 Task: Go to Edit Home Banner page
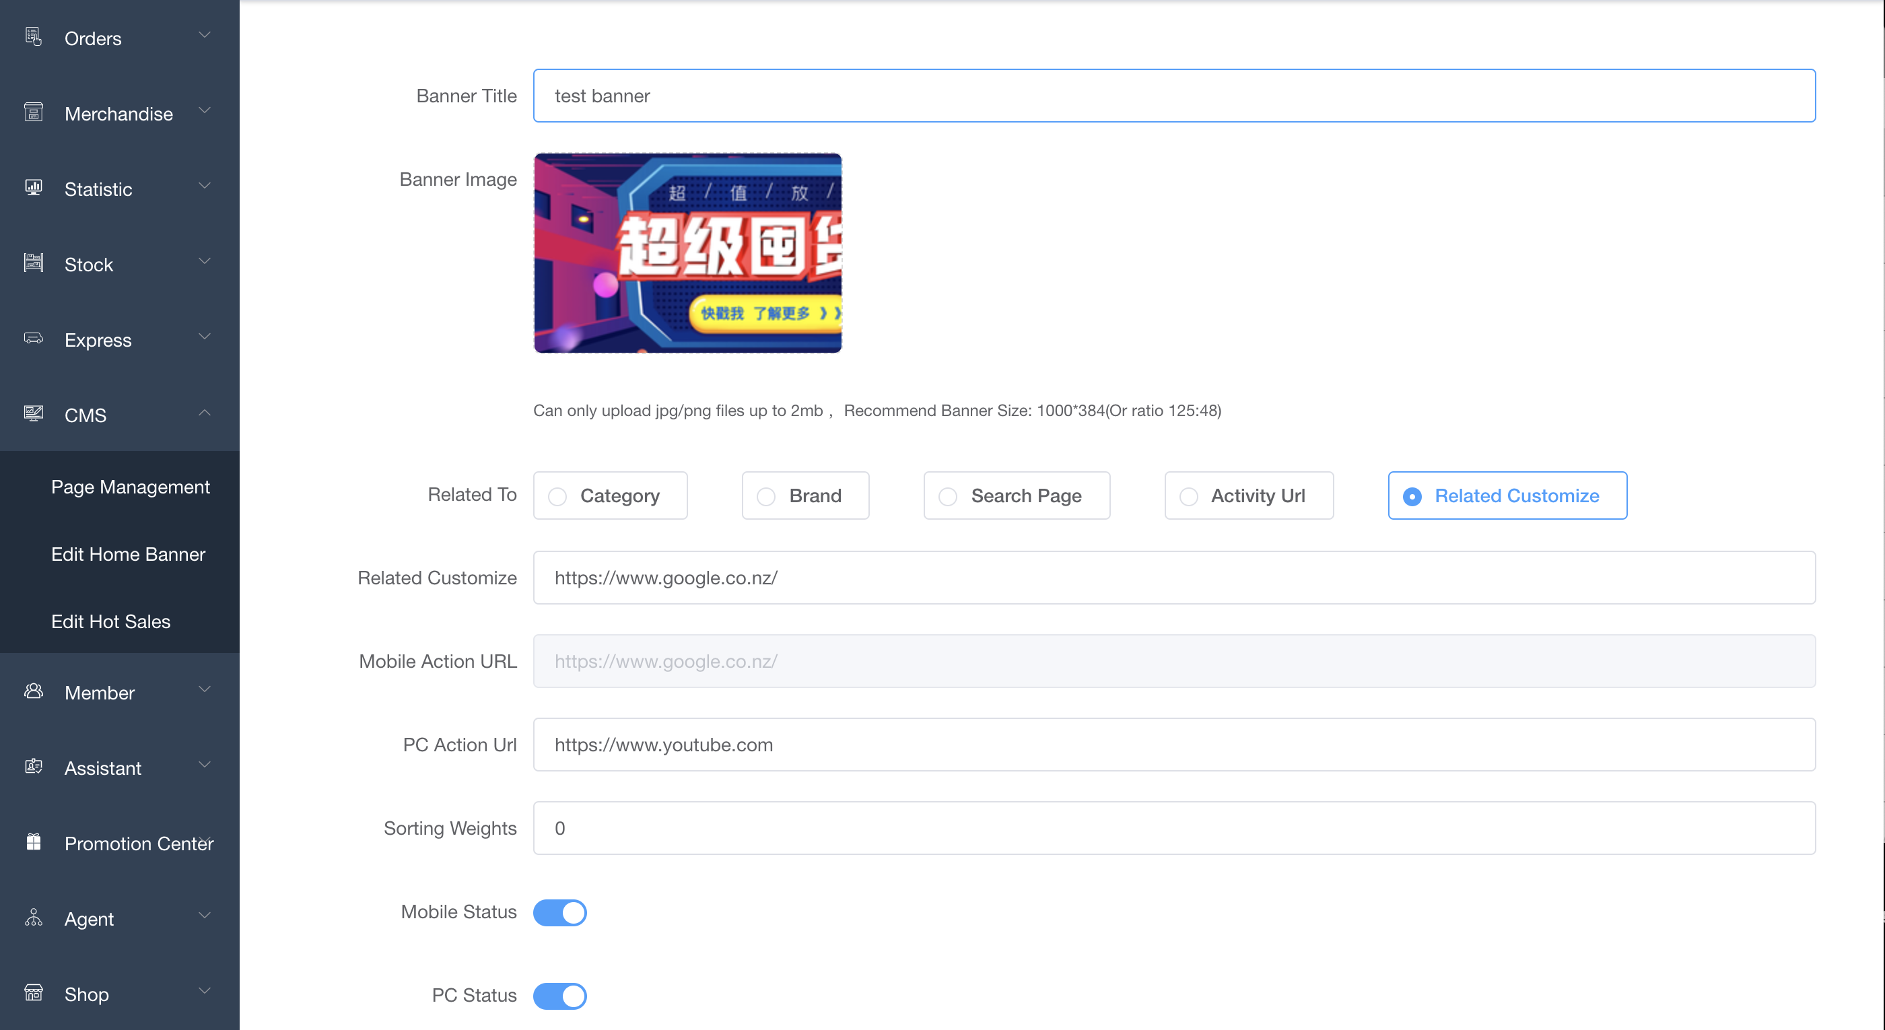click(x=128, y=555)
